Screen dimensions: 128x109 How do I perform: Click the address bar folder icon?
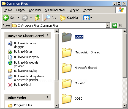[x=15, y=25]
